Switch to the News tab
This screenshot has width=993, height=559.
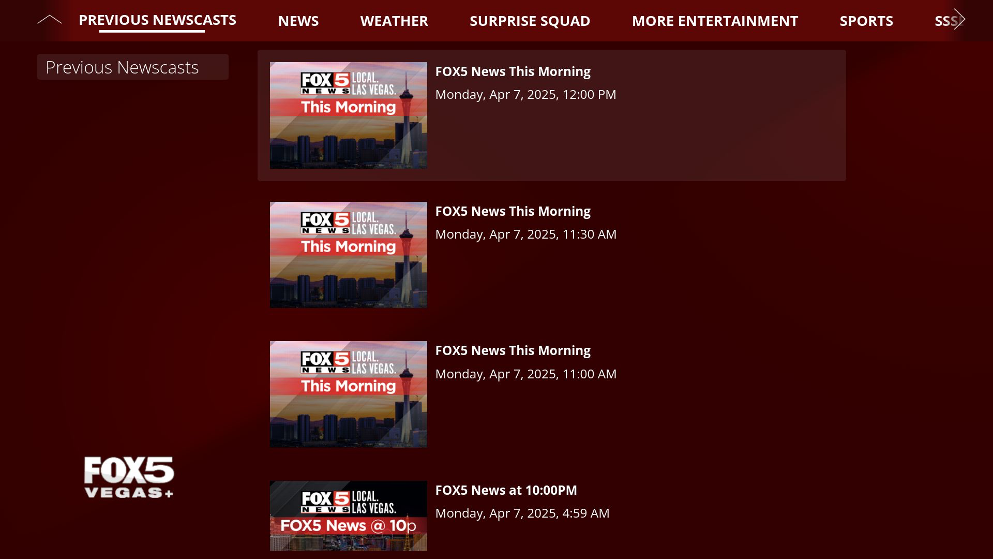(x=298, y=21)
